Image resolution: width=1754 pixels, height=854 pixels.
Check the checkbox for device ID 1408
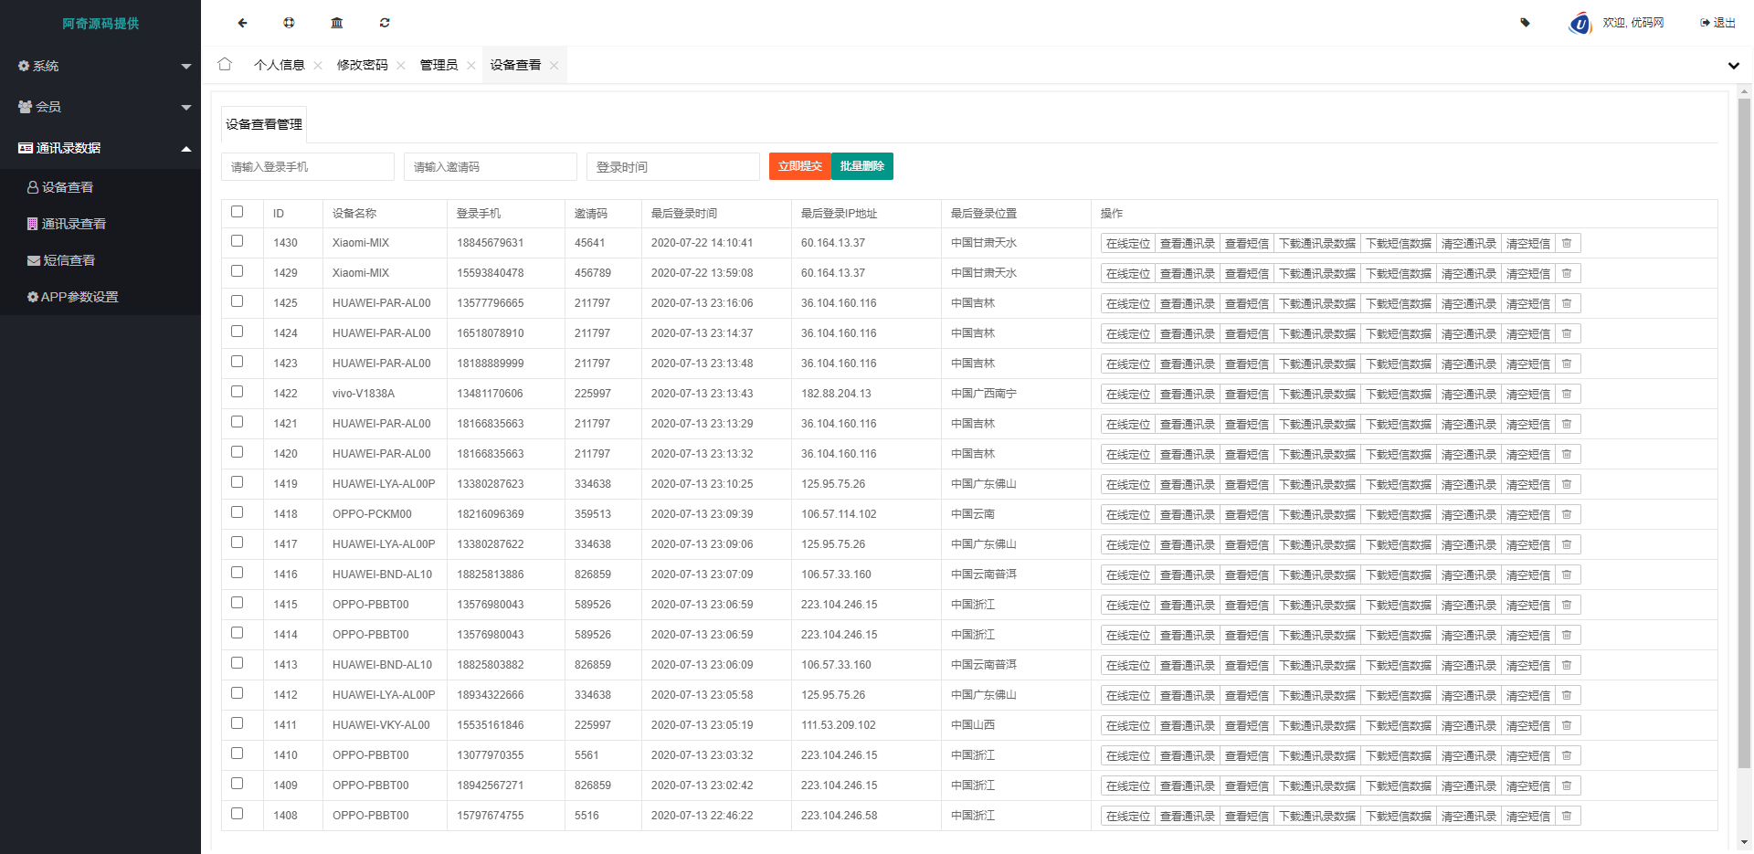238,813
